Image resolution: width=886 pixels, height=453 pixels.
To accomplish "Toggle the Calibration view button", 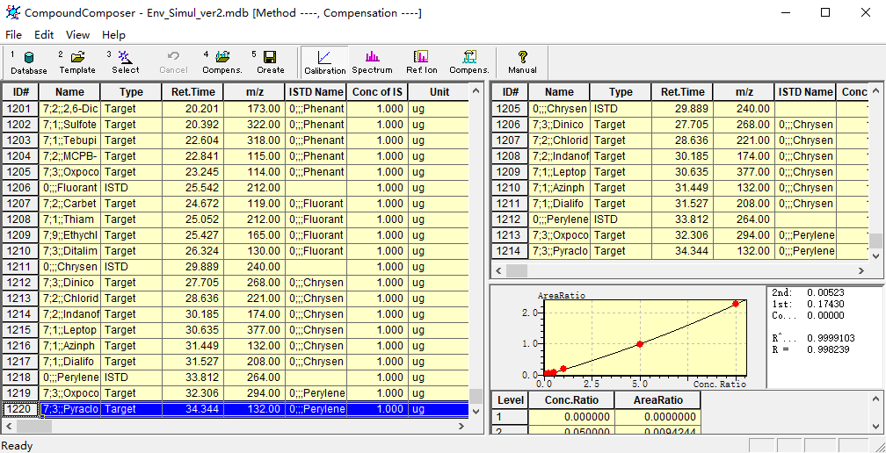I will [x=324, y=61].
